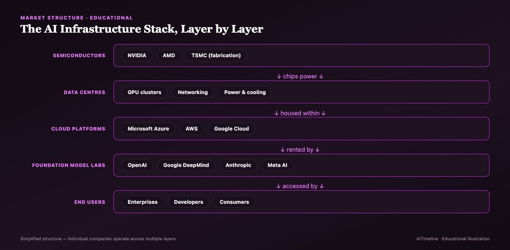The width and height of the screenshot is (510, 250).
Task: Click the TSMC (fabrication) pill
Action: coord(216,56)
